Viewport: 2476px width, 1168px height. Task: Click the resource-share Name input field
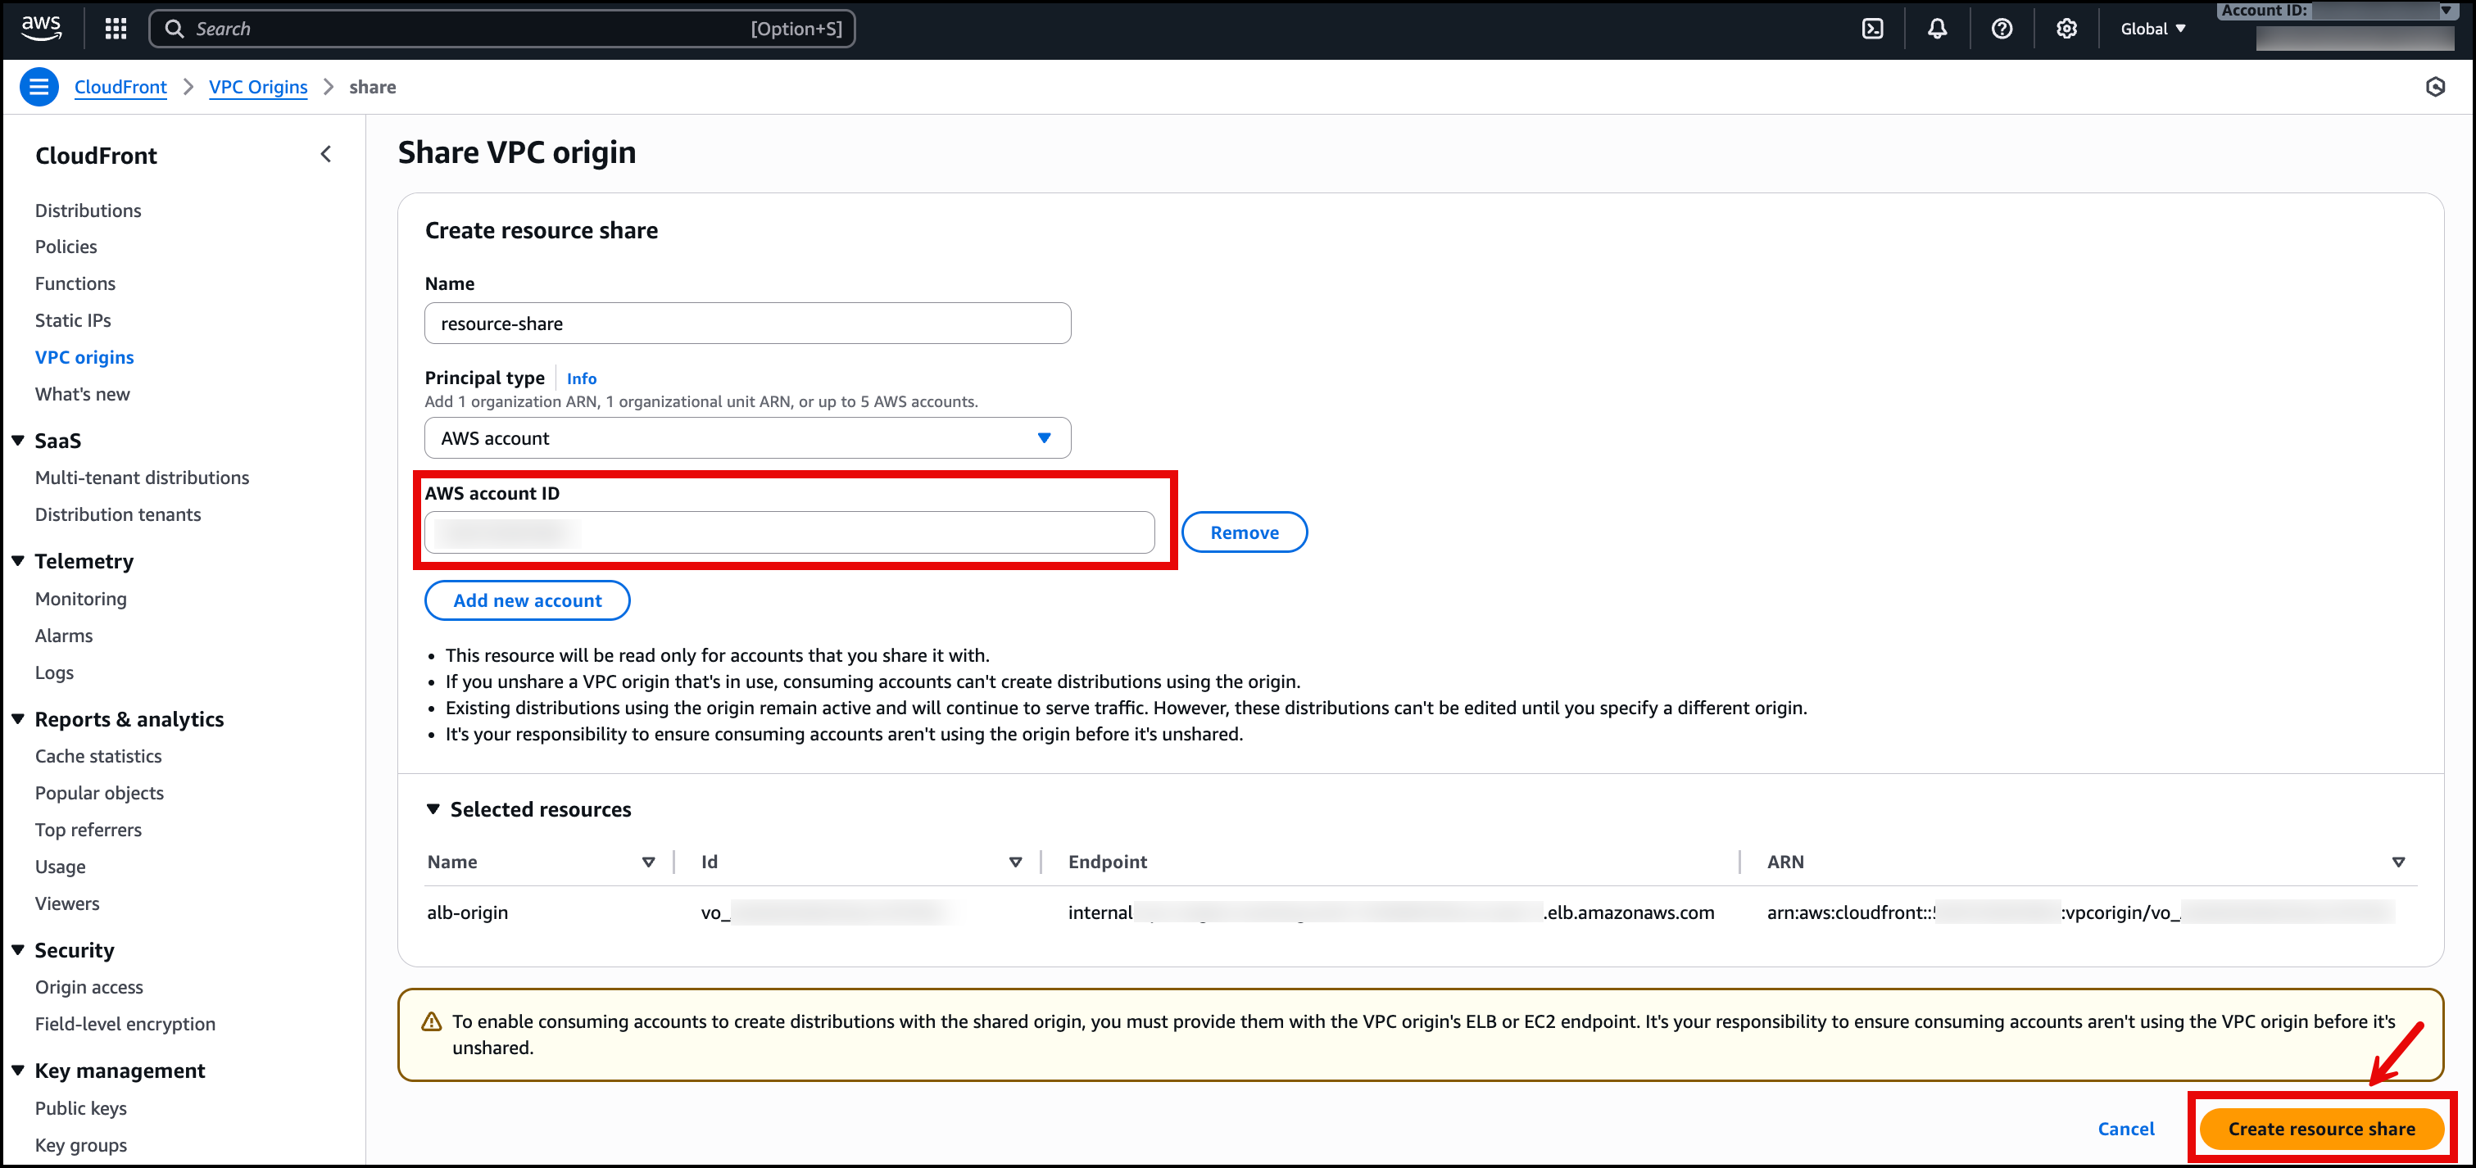[x=747, y=323]
